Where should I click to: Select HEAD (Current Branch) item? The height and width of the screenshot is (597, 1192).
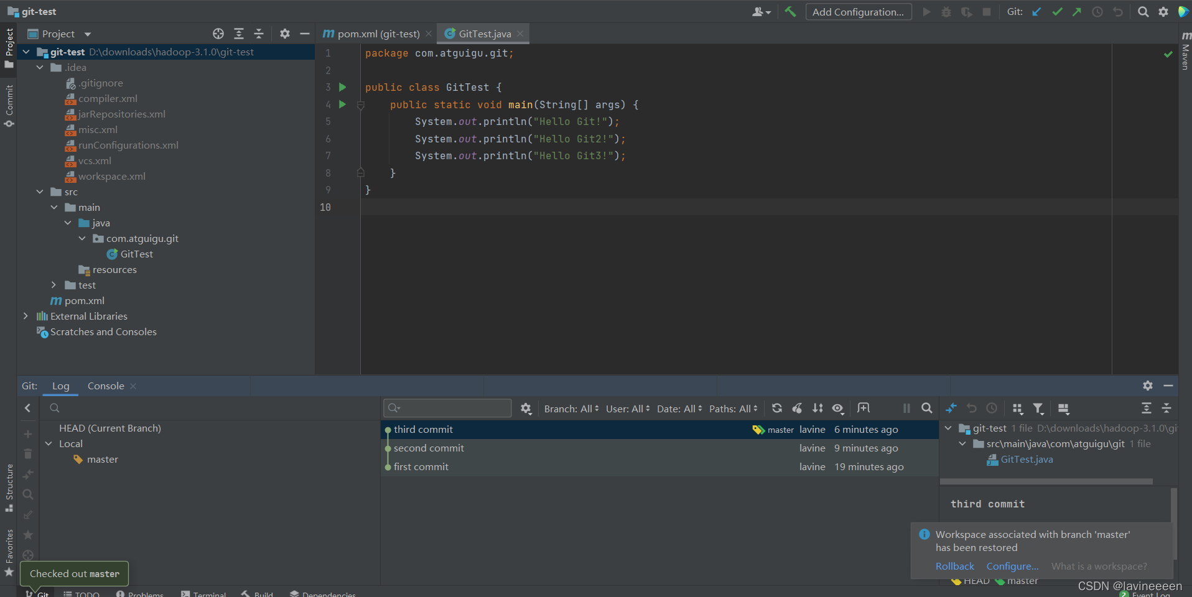(110, 428)
